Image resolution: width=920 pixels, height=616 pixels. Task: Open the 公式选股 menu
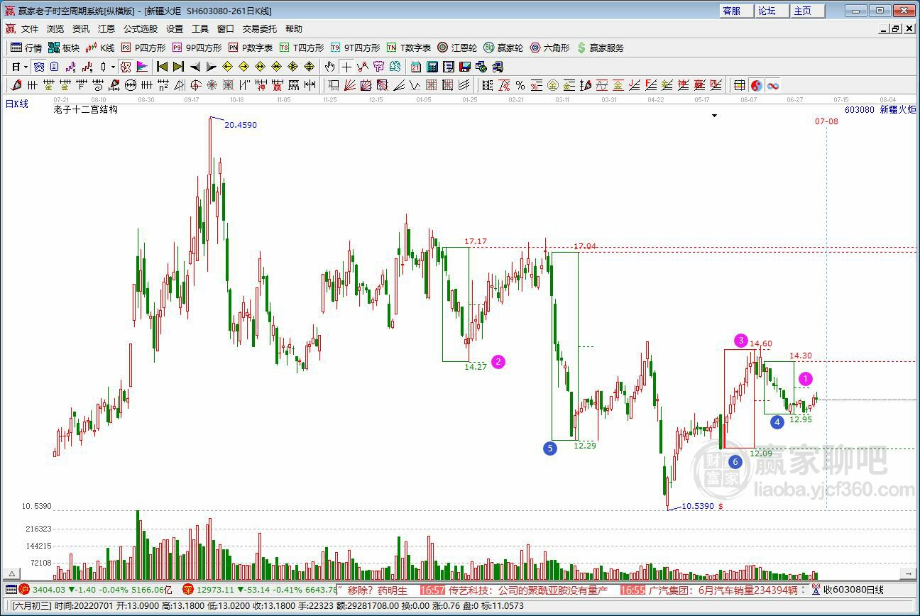[141, 29]
